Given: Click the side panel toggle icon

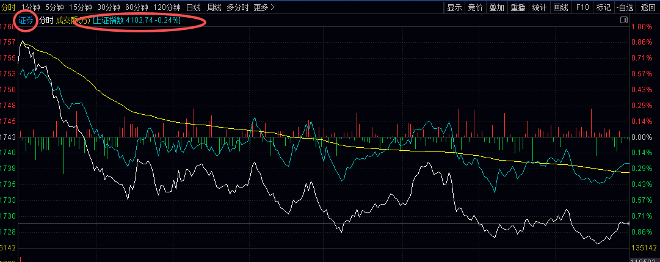Looking at the screenshot, I should (x=624, y=20).
